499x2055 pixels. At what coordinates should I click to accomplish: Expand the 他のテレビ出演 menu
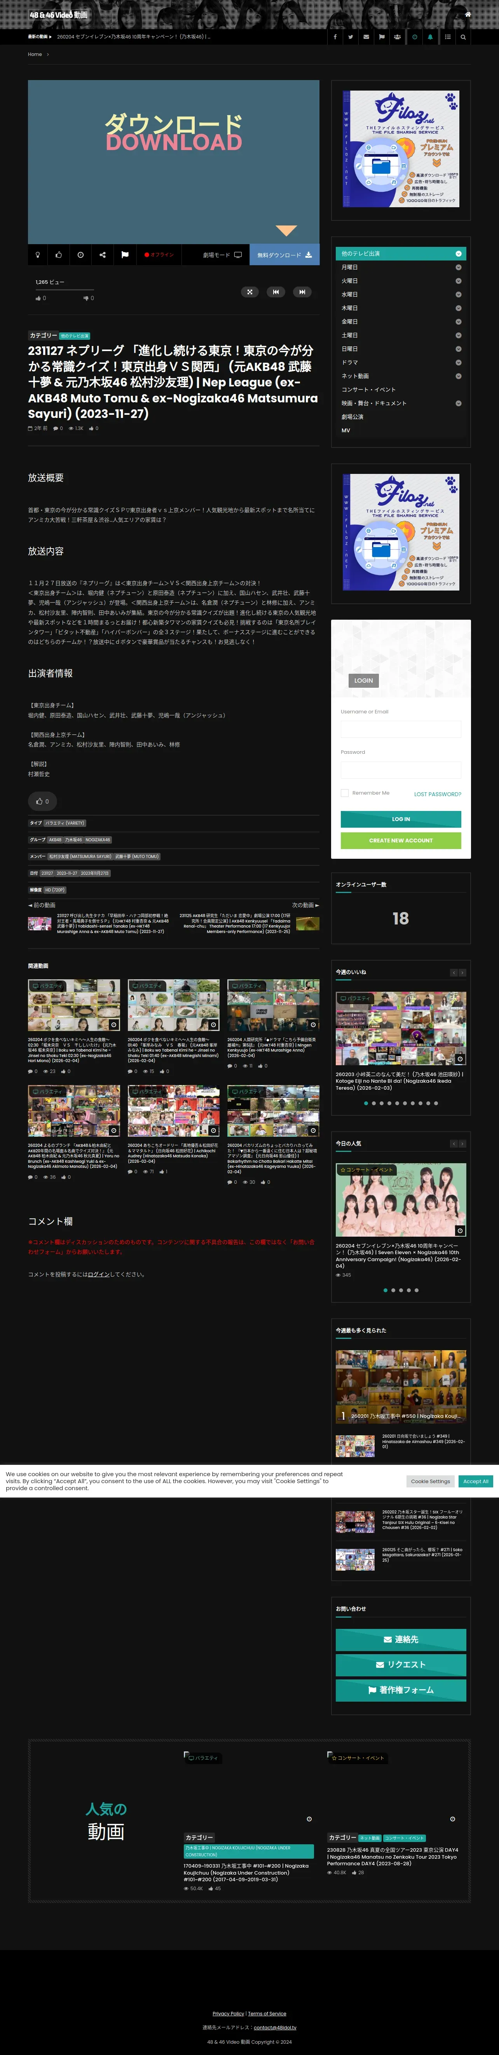click(x=401, y=254)
